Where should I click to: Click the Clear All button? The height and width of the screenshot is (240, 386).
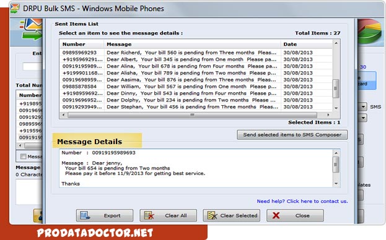(x=168, y=215)
